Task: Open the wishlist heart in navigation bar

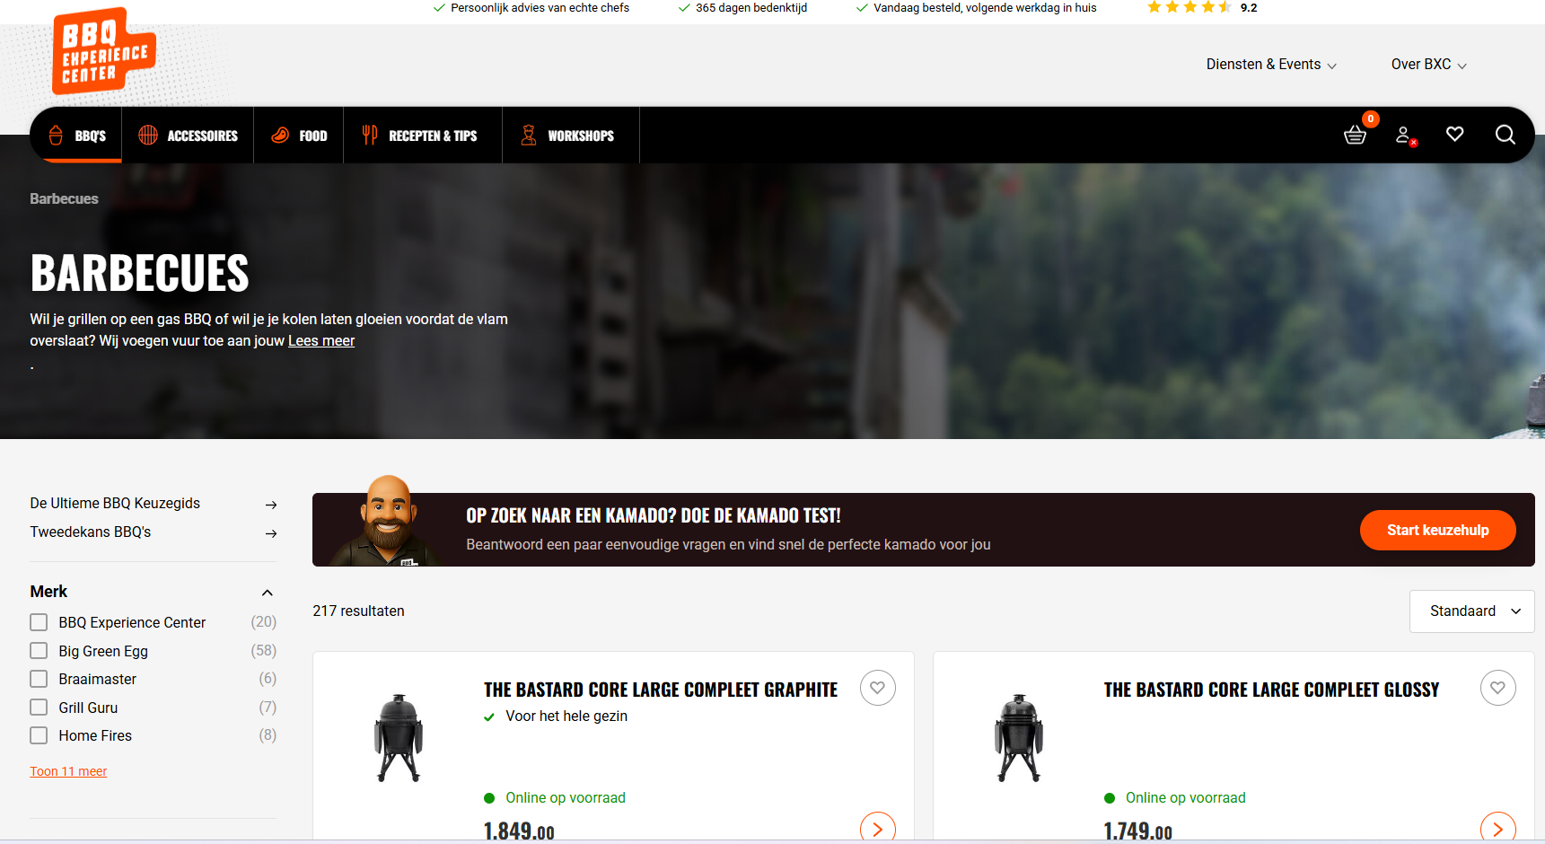Action: point(1454,134)
